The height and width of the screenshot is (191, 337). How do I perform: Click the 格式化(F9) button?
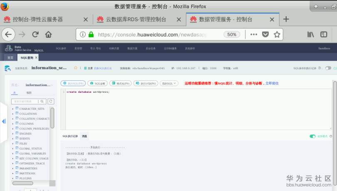point(121,83)
